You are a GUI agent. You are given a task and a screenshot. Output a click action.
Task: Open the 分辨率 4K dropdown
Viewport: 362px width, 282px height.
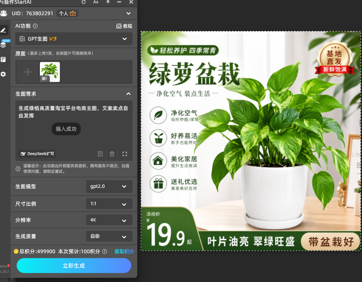(x=109, y=220)
